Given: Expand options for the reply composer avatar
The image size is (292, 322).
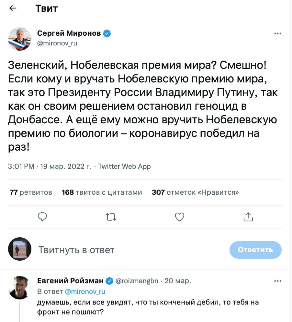Looking at the screenshot, I should tap(19, 249).
